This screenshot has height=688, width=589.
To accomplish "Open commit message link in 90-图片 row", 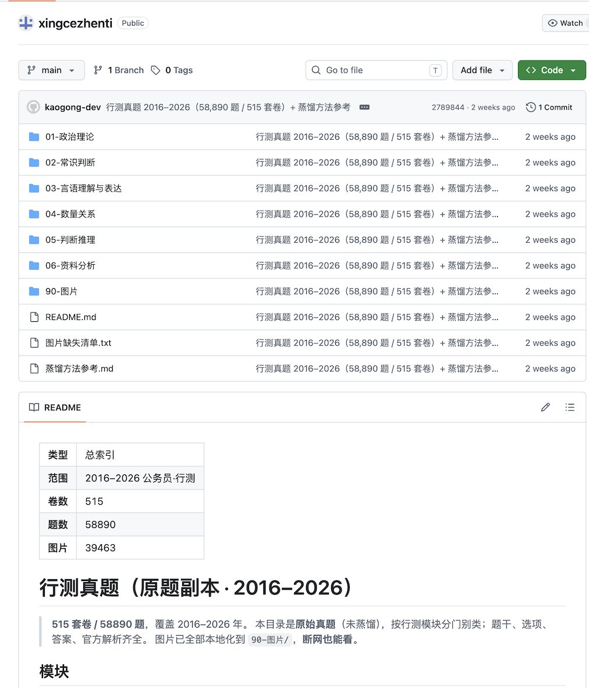I will coord(377,292).
